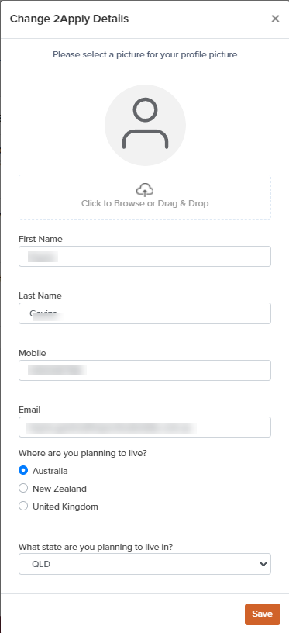The image size is (289, 633).
Task: Select the Email input field
Action: pos(145,427)
